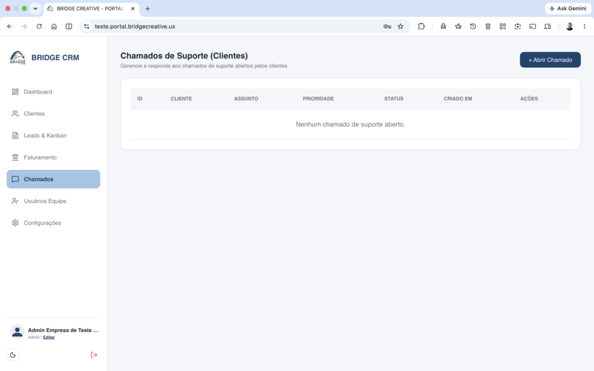Open Configurações menu item
Viewport: 594px width, 371px height.
(53, 223)
